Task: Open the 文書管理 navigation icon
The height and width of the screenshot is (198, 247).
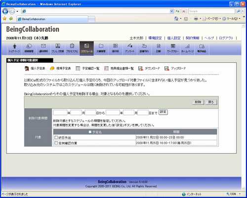Action: coord(101,48)
